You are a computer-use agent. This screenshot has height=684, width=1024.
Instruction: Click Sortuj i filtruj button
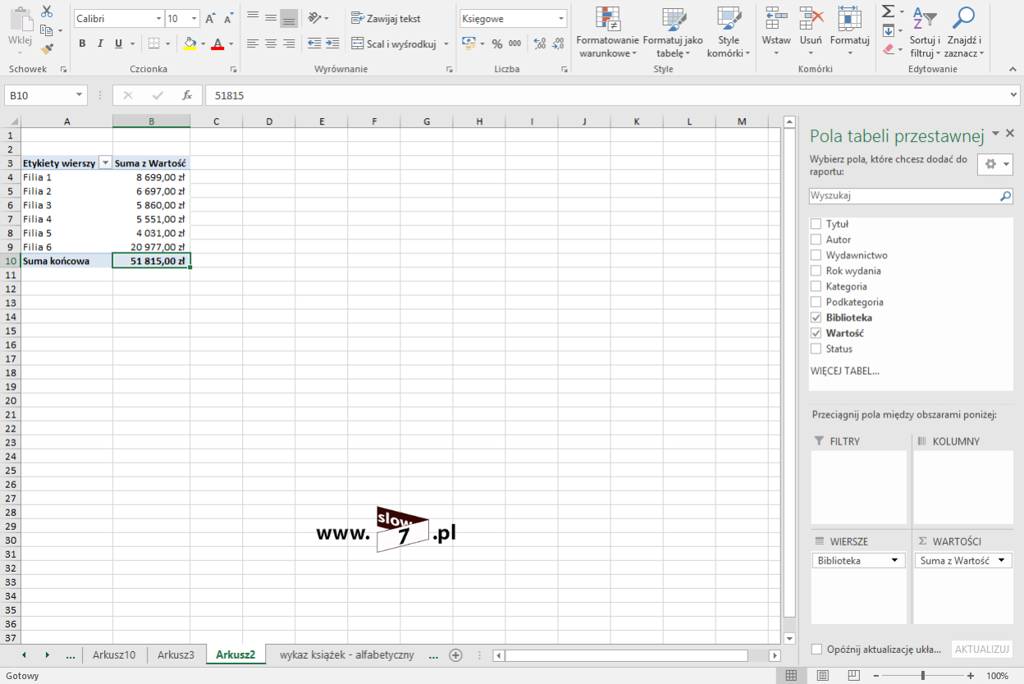(925, 33)
